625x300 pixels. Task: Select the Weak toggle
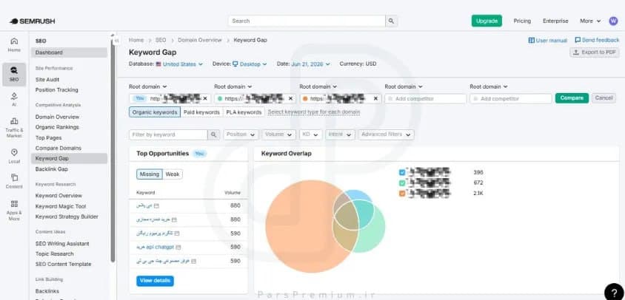(173, 174)
